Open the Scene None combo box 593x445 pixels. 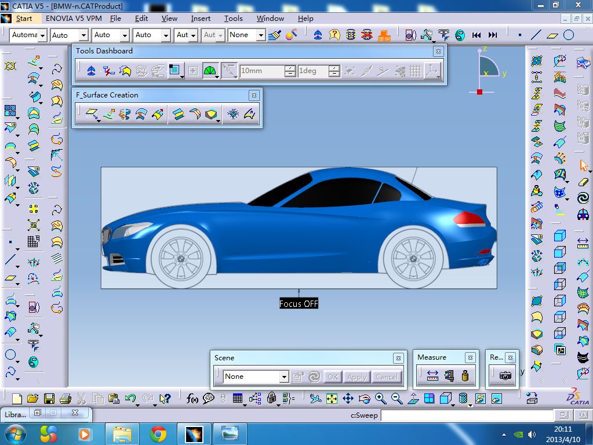[256, 377]
